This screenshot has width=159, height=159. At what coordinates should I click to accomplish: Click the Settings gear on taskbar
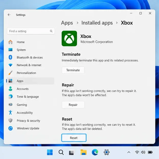[x=107, y=152]
